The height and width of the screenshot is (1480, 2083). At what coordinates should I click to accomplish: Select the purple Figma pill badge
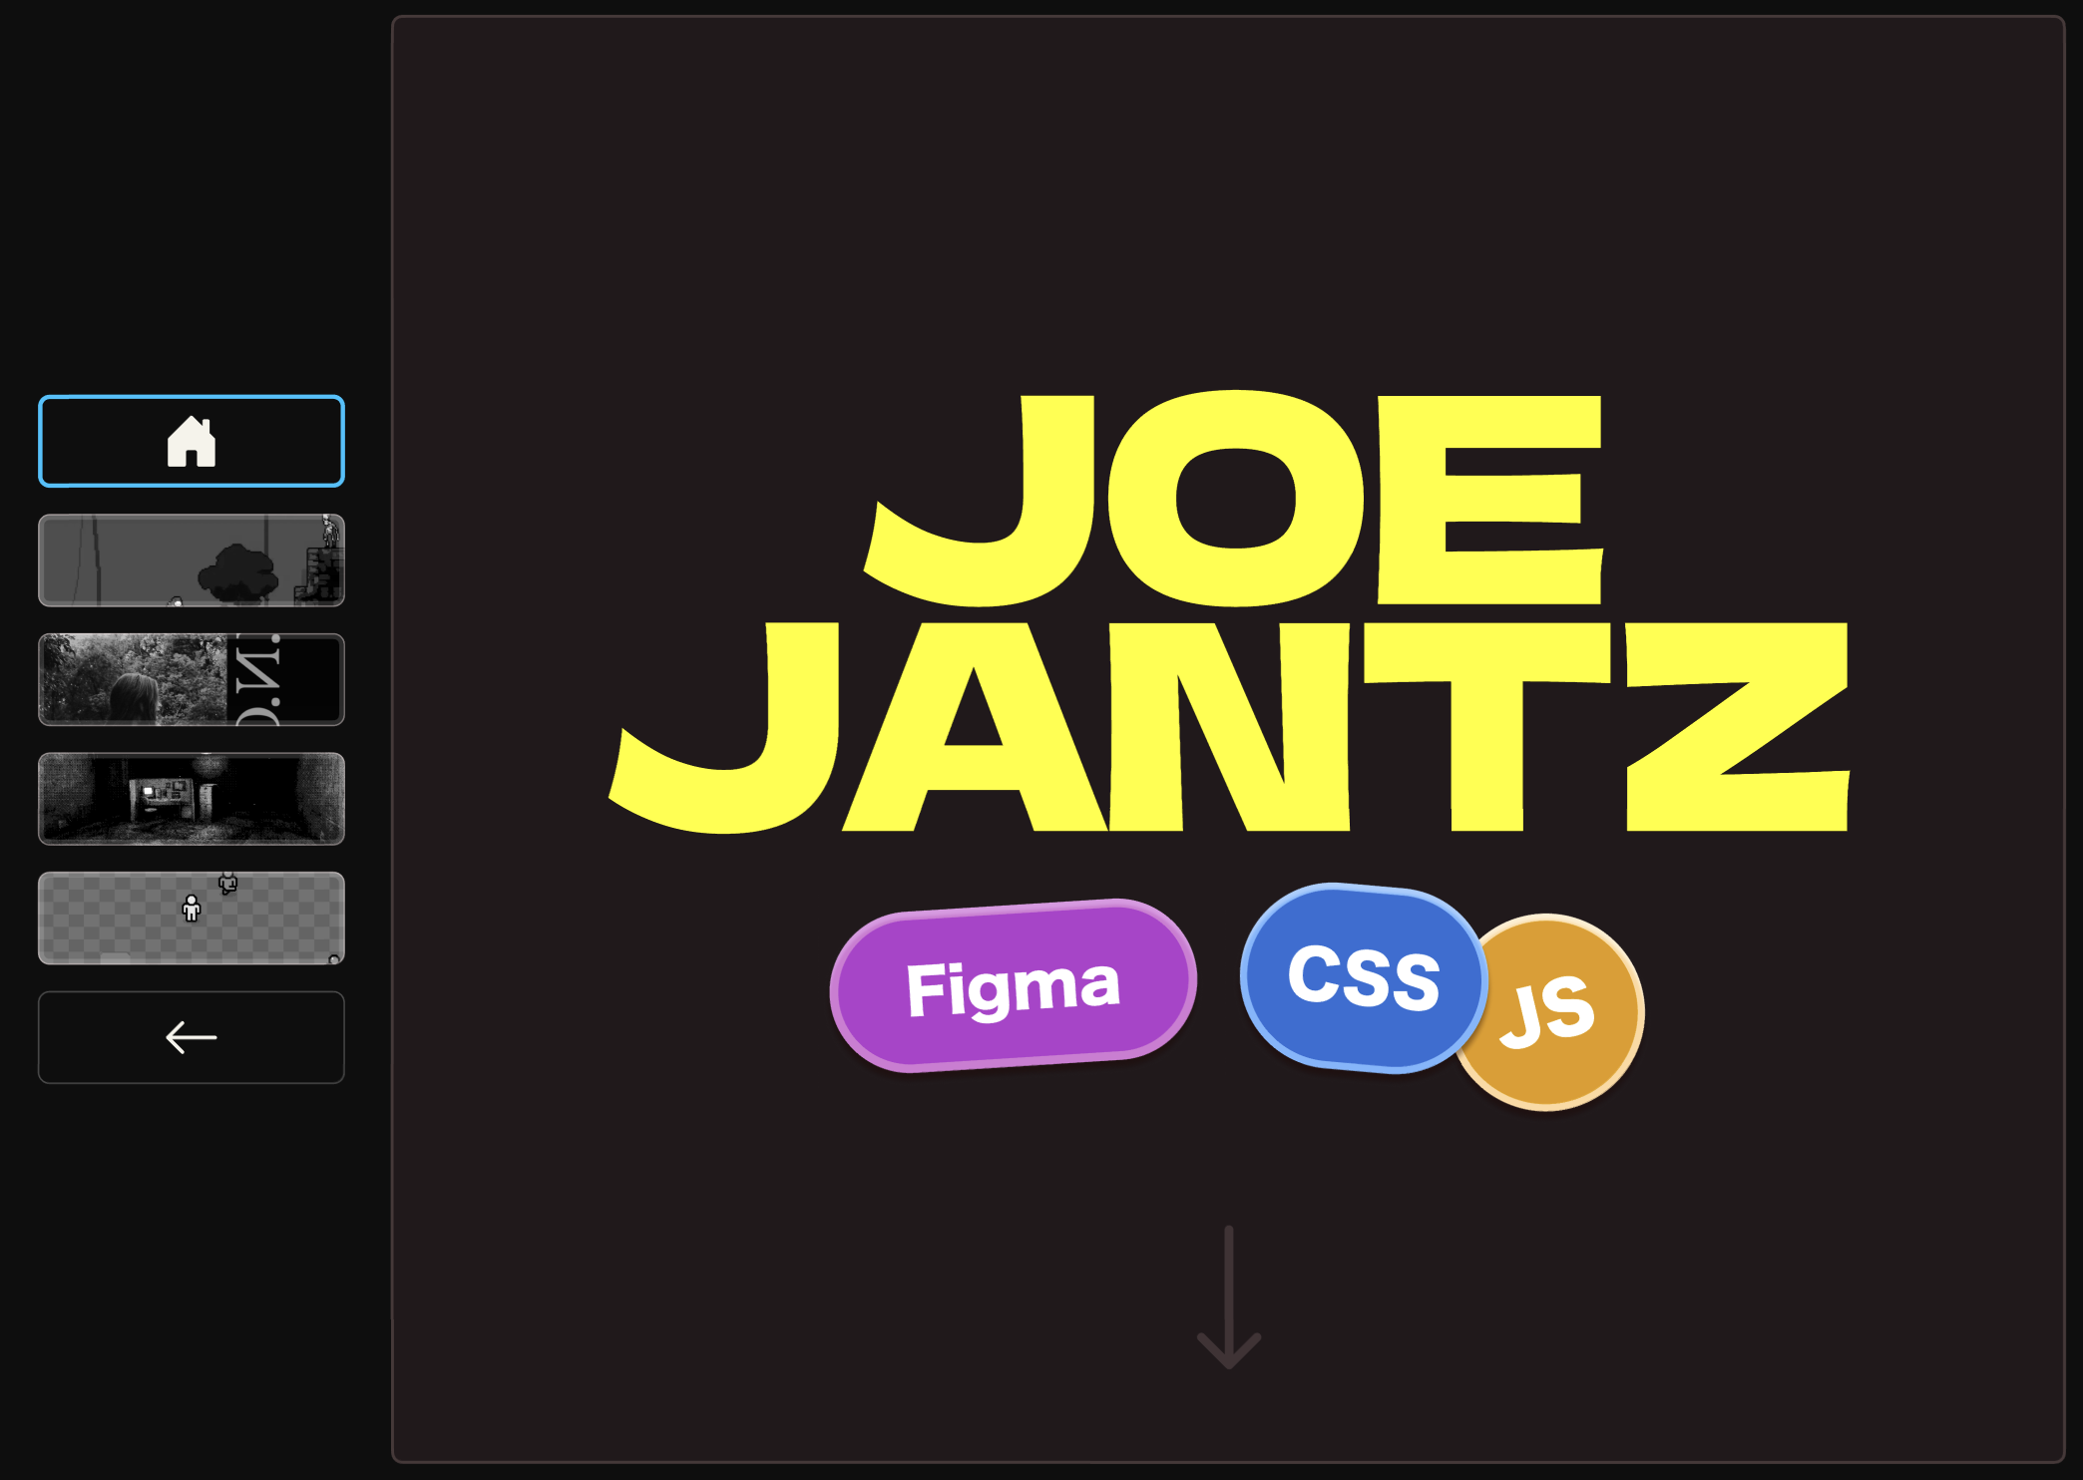point(1013,985)
